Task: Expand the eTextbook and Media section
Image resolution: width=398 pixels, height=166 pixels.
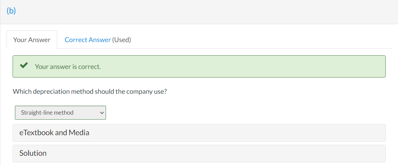Action: pyautogui.click(x=199, y=133)
